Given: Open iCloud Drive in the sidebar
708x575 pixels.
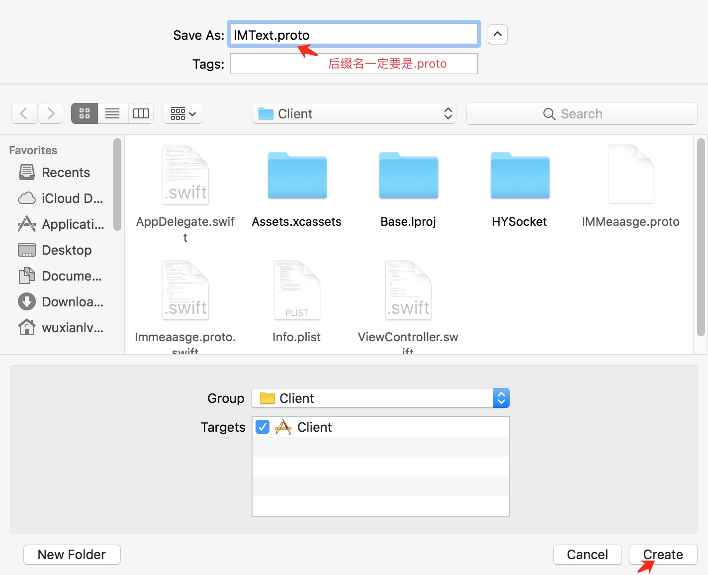Looking at the screenshot, I should pos(61,198).
